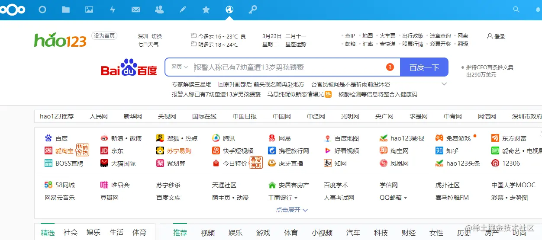The image size is (542, 240).
Task: Open the Photos icon
Action: point(89,10)
